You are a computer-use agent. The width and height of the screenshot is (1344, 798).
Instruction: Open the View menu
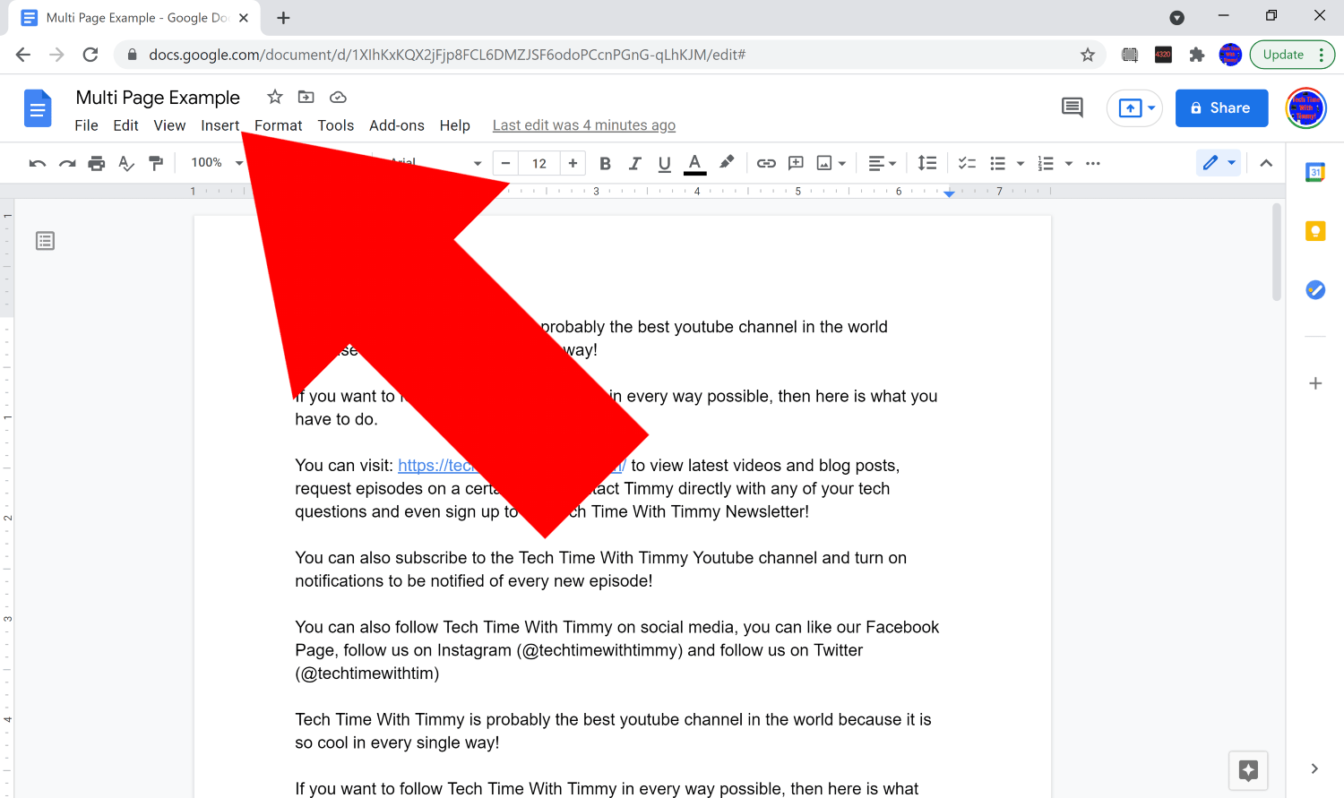point(169,125)
